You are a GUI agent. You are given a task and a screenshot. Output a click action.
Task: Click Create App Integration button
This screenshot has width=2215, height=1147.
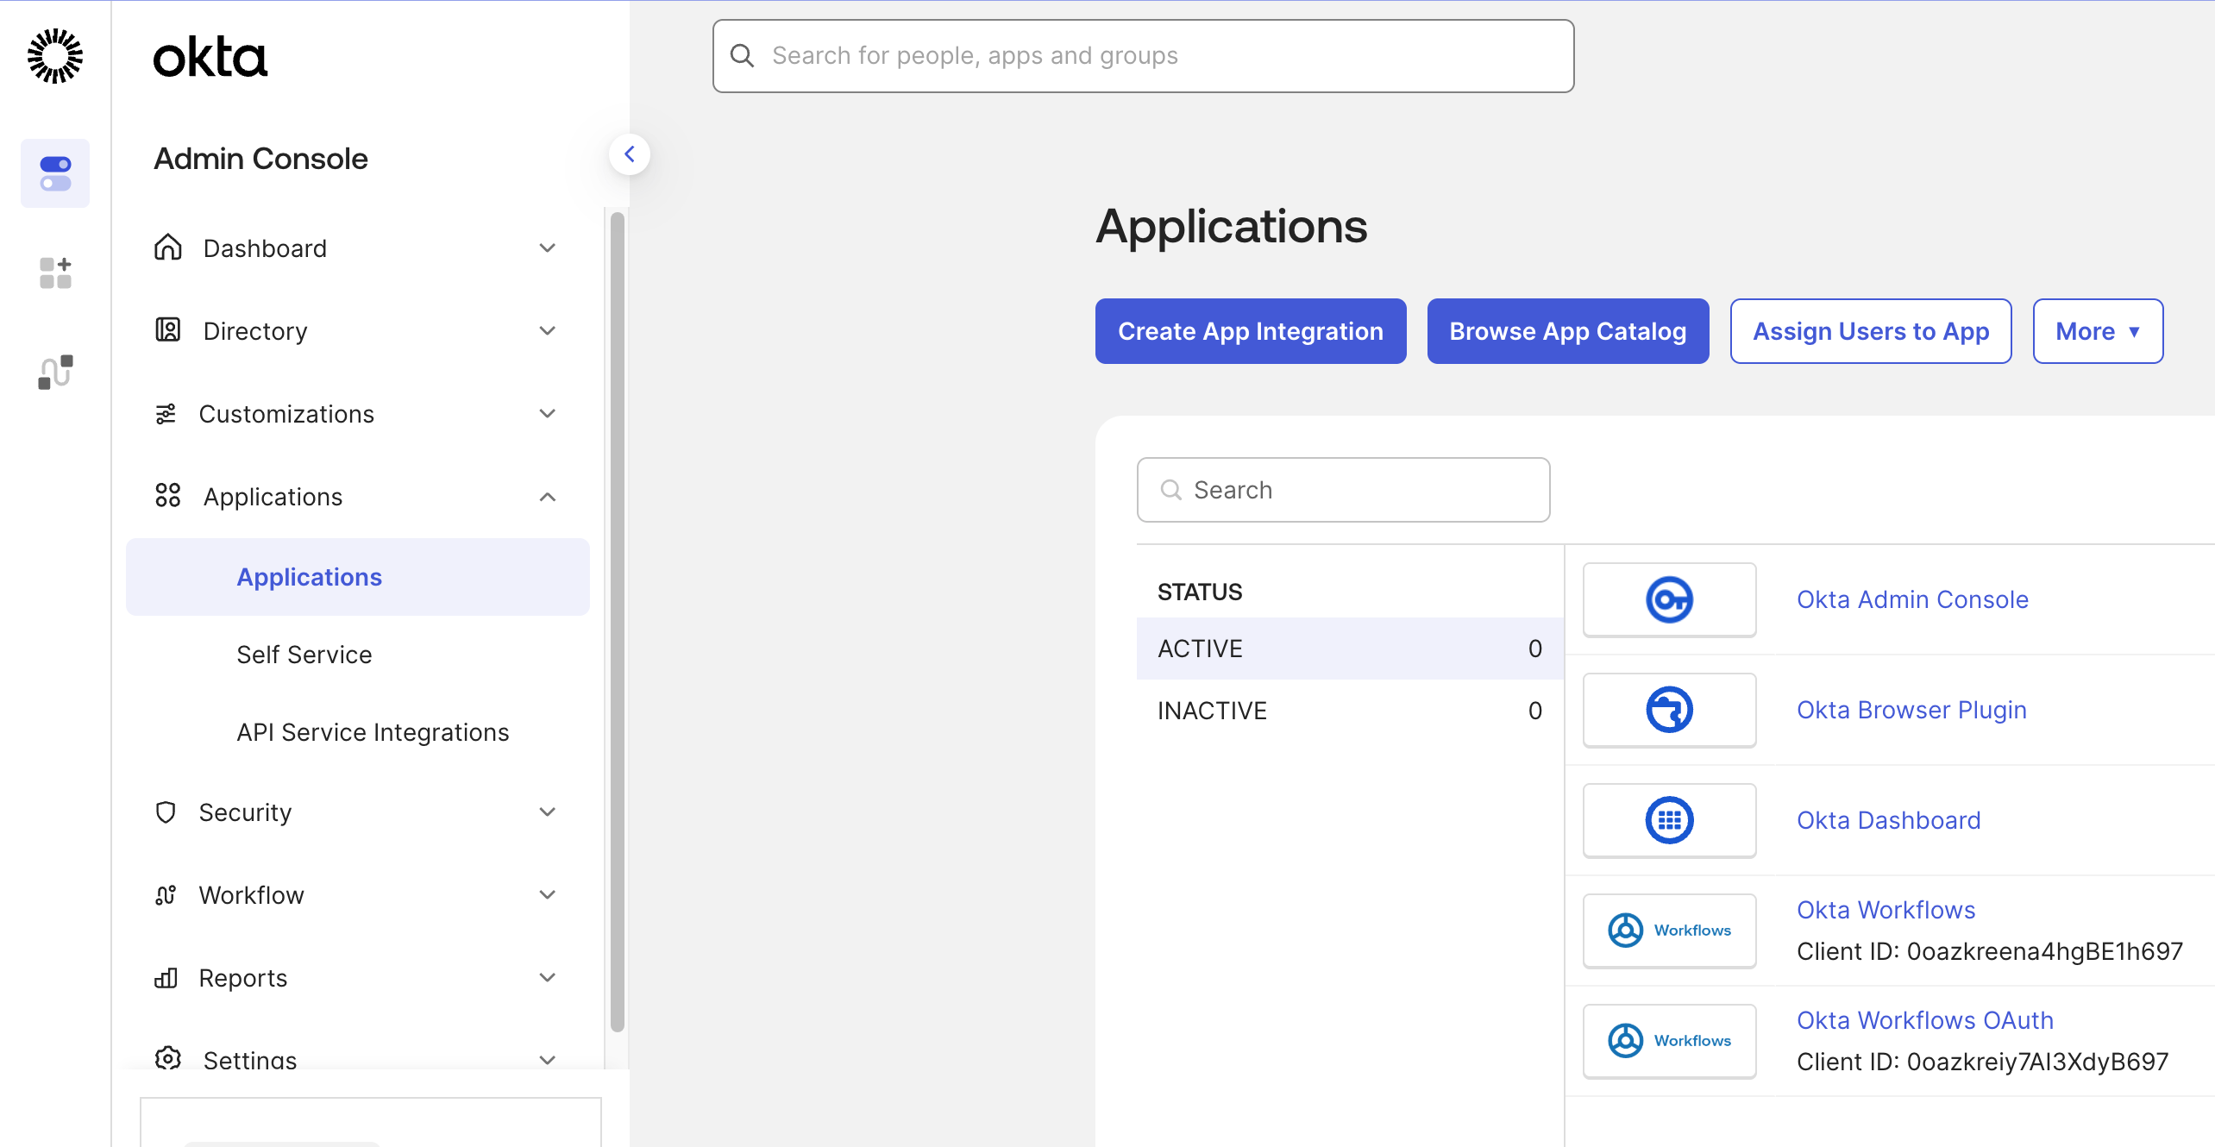pyautogui.click(x=1250, y=331)
